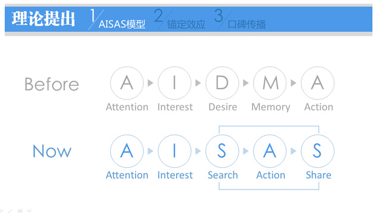The image size is (378, 215).
Task: Open the faint slideshow slide menu icon
Action: (x=20, y=211)
